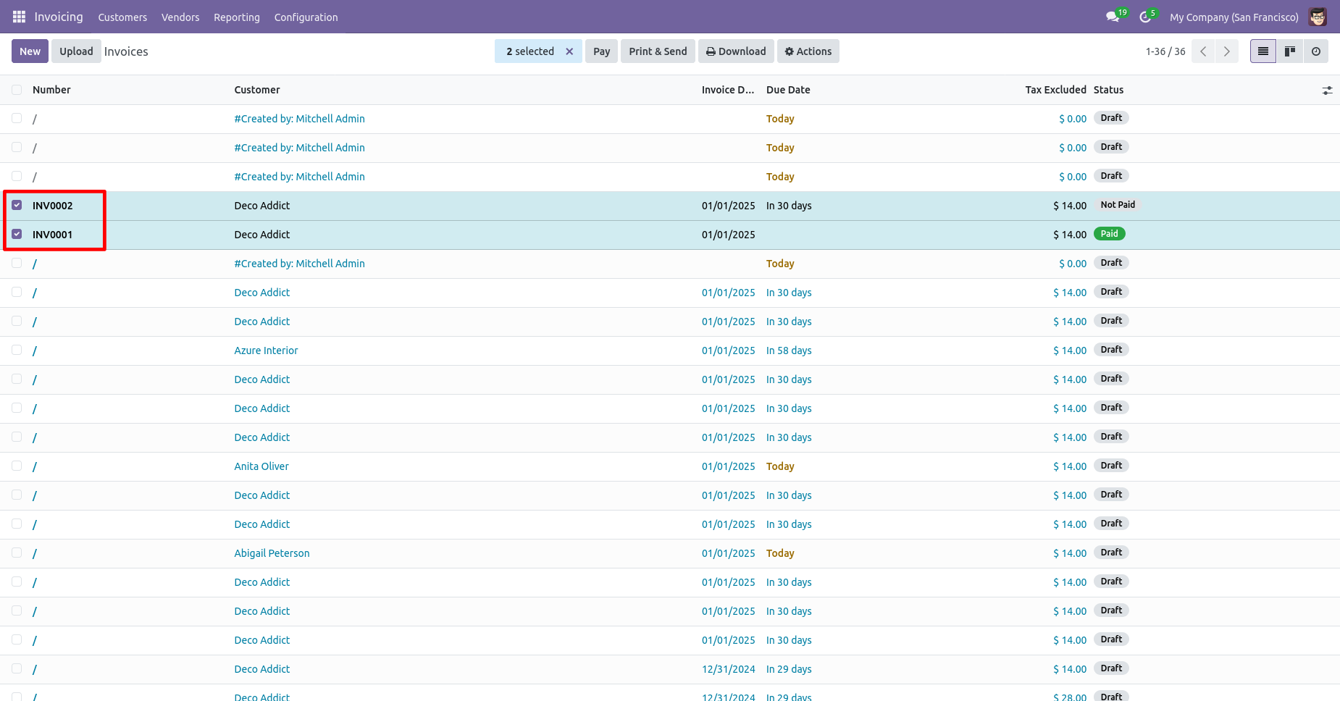Open the Vendors menu
Screen dimensions: 1340x701
tap(180, 17)
